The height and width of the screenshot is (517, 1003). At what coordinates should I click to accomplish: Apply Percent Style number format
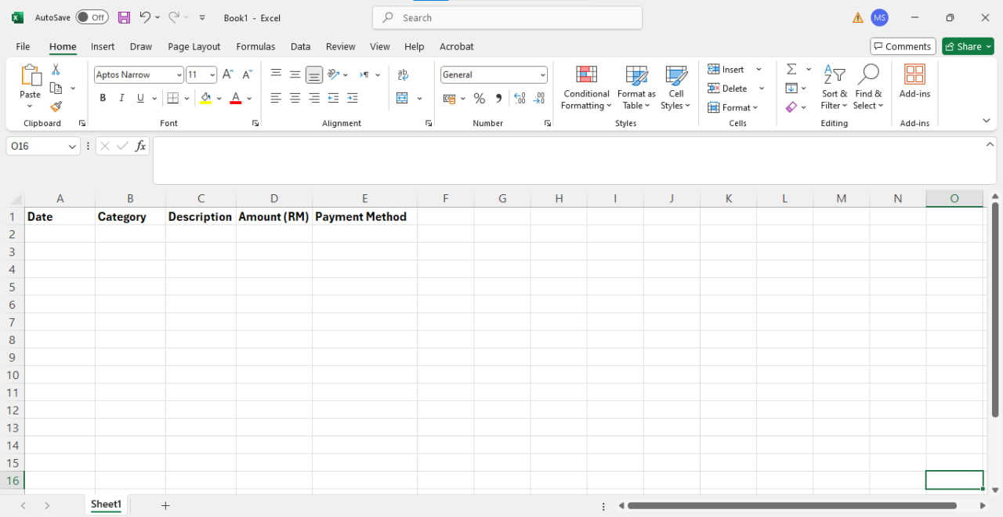[x=479, y=99]
